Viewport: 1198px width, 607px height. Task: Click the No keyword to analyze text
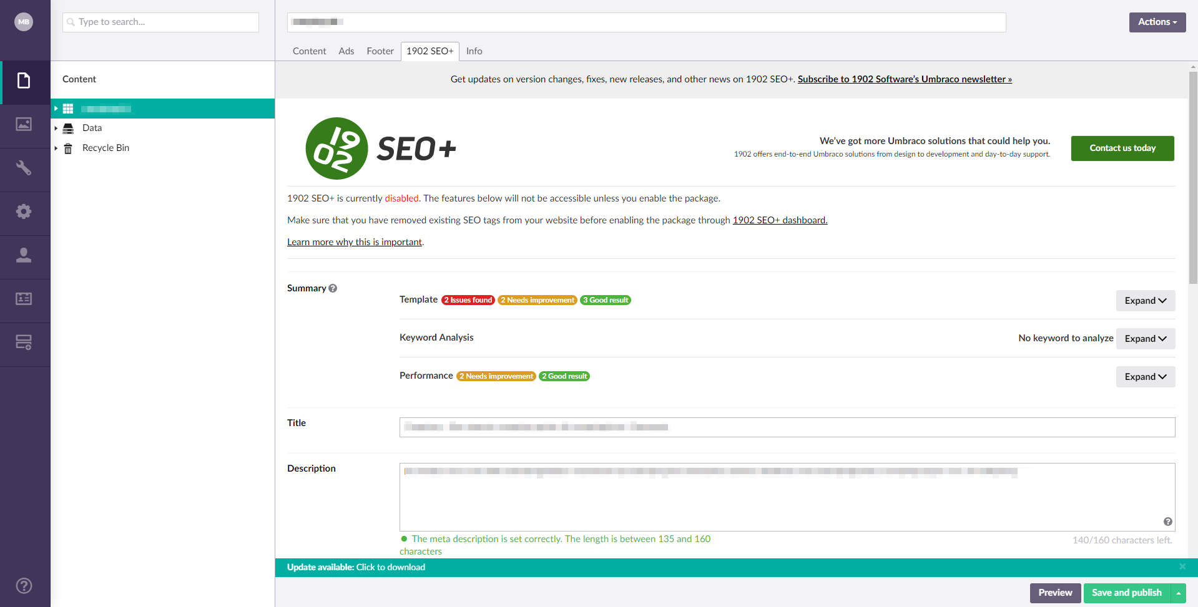(1066, 338)
